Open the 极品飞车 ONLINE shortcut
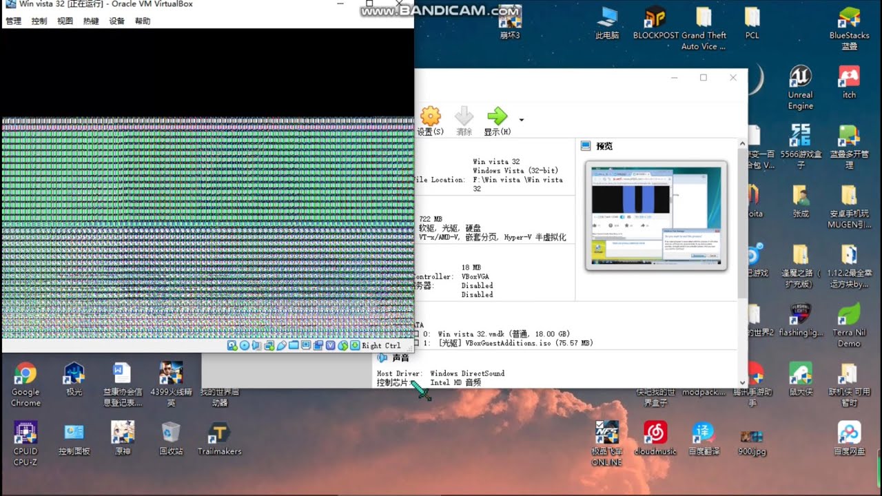This screenshot has height=496, width=882. 607,443
